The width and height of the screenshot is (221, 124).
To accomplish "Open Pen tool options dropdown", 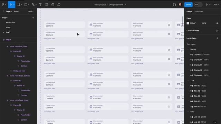I will [x=36, y=4].
